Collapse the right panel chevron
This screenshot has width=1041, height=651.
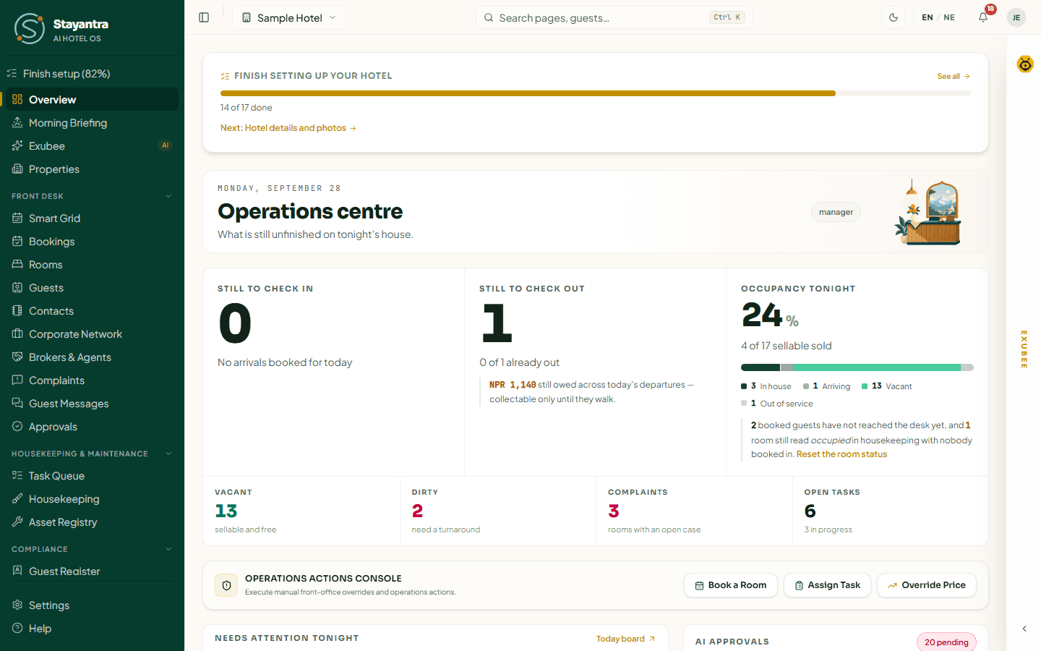click(x=1024, y=629)
